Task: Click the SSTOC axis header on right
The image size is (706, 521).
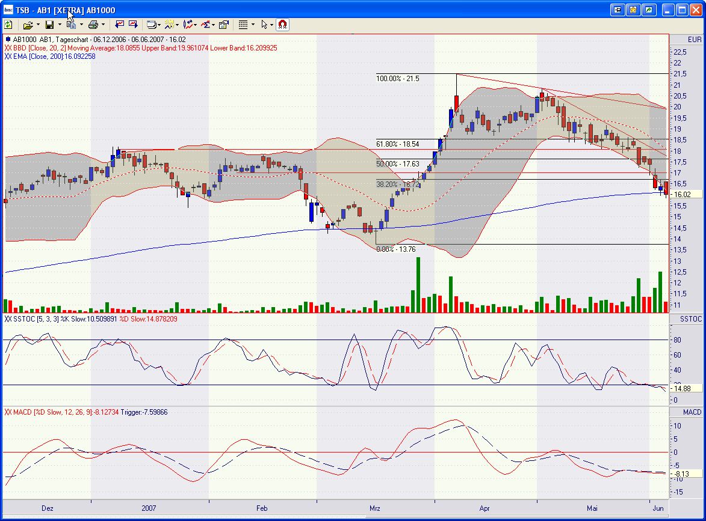Action: click(x=690, y=318)
